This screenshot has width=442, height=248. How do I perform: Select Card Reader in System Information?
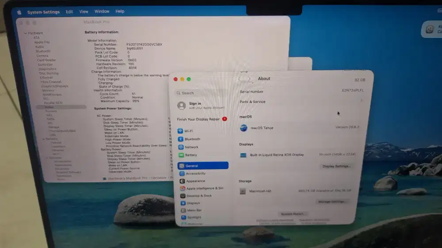pos(46,60)
